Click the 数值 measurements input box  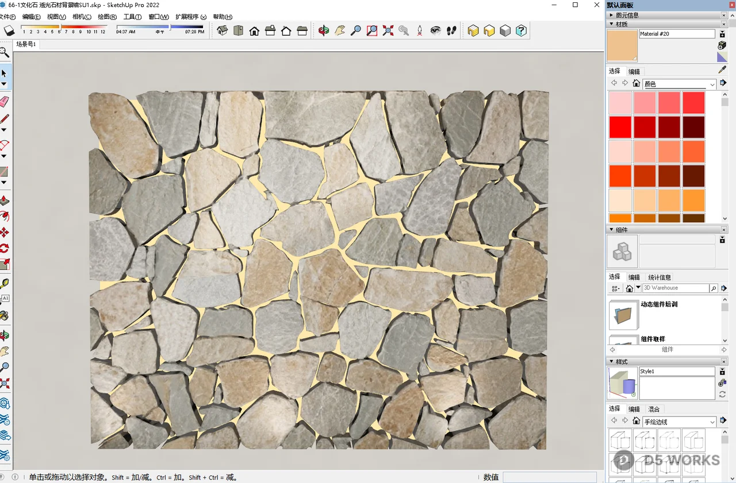[550, 477]
